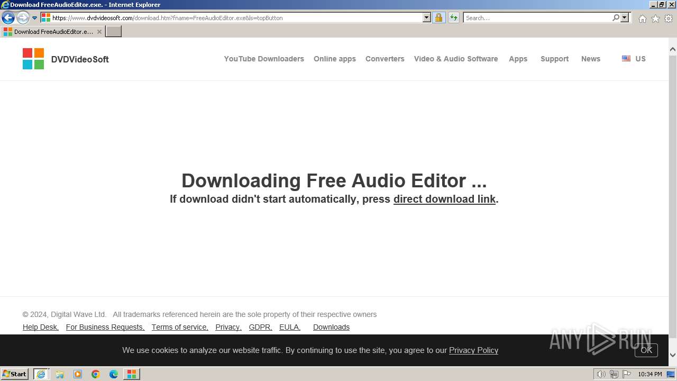The image size is (677, 381).
Task: Open Privacy footer link
Action: click(x=228, y=327)
